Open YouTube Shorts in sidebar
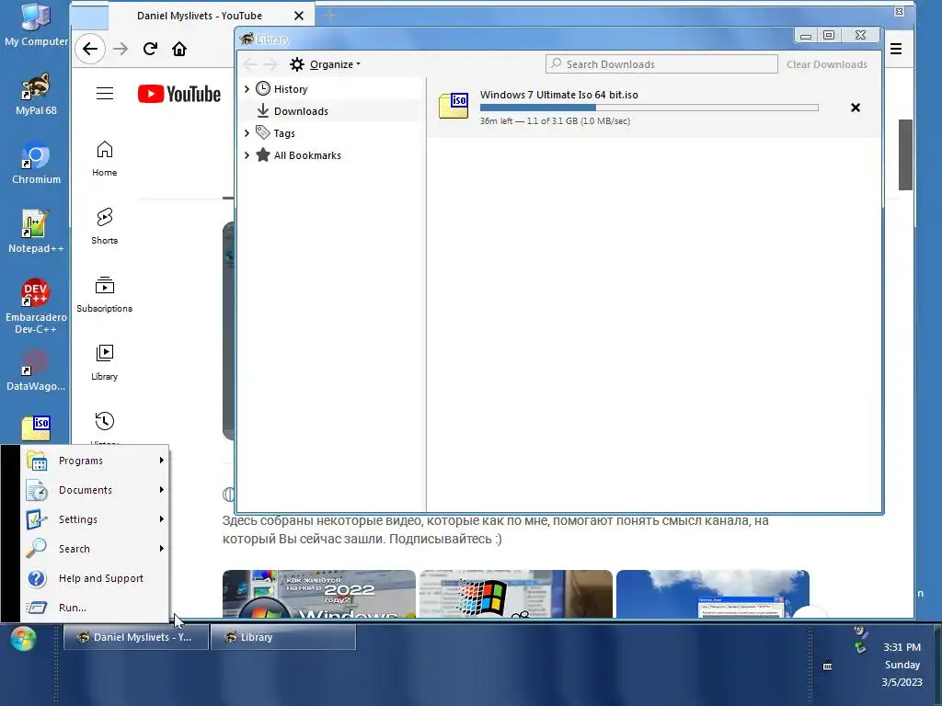942x706 pixels. pos(105,226)
